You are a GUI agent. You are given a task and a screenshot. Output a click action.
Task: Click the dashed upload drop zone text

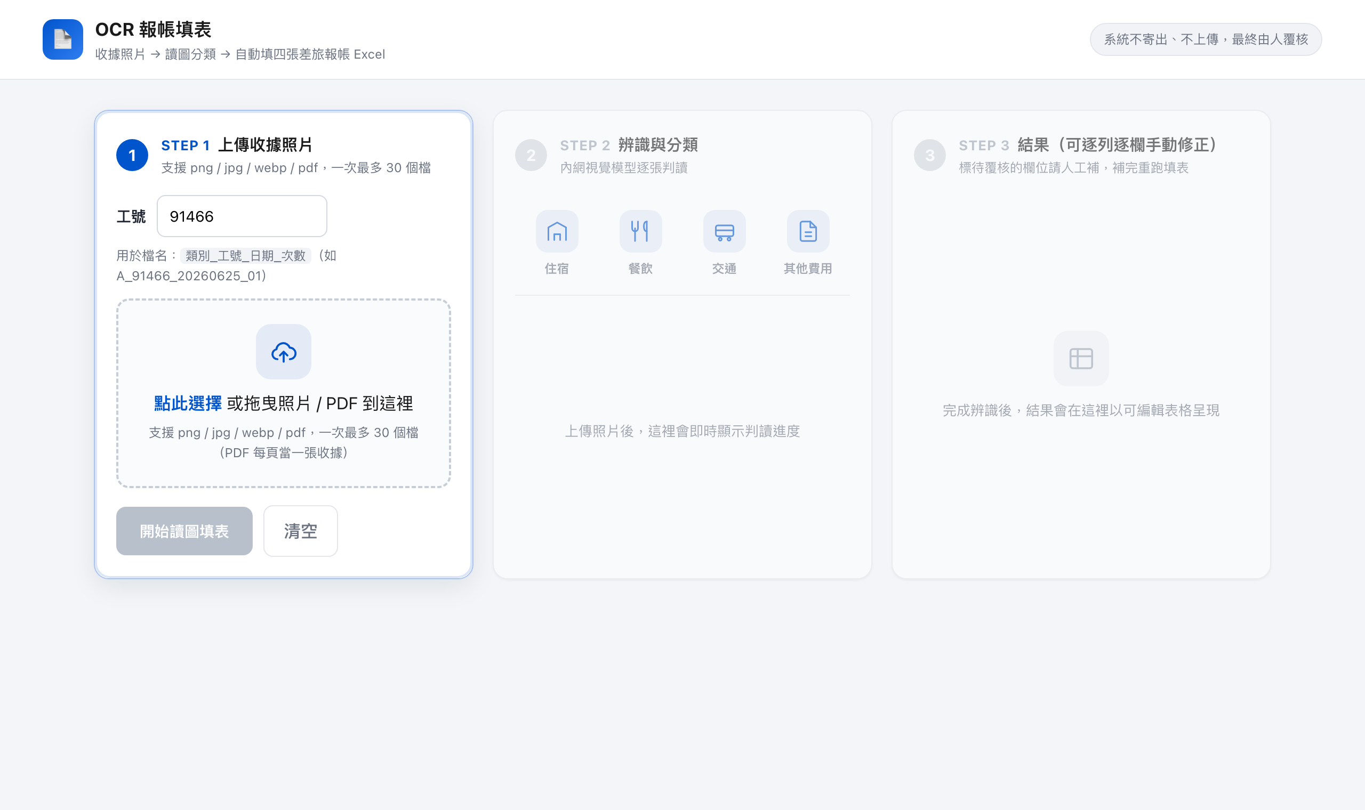[x=283, y=403]
